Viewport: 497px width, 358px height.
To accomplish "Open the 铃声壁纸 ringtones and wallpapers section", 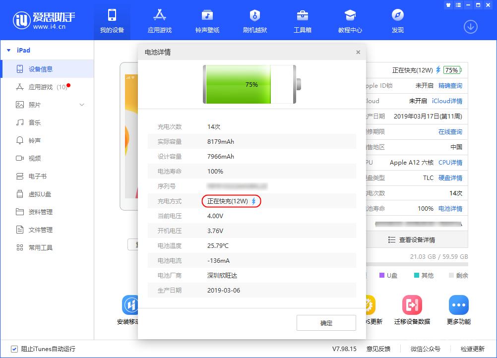I will (x=207, y=20).
